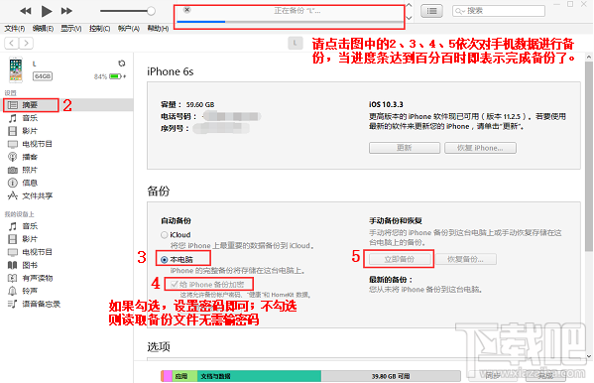Click the iPhone device thumbnail
594x383 pixels.
[16, 69]
